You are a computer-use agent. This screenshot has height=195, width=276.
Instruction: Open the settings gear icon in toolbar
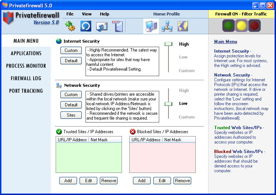click(70, 26)
